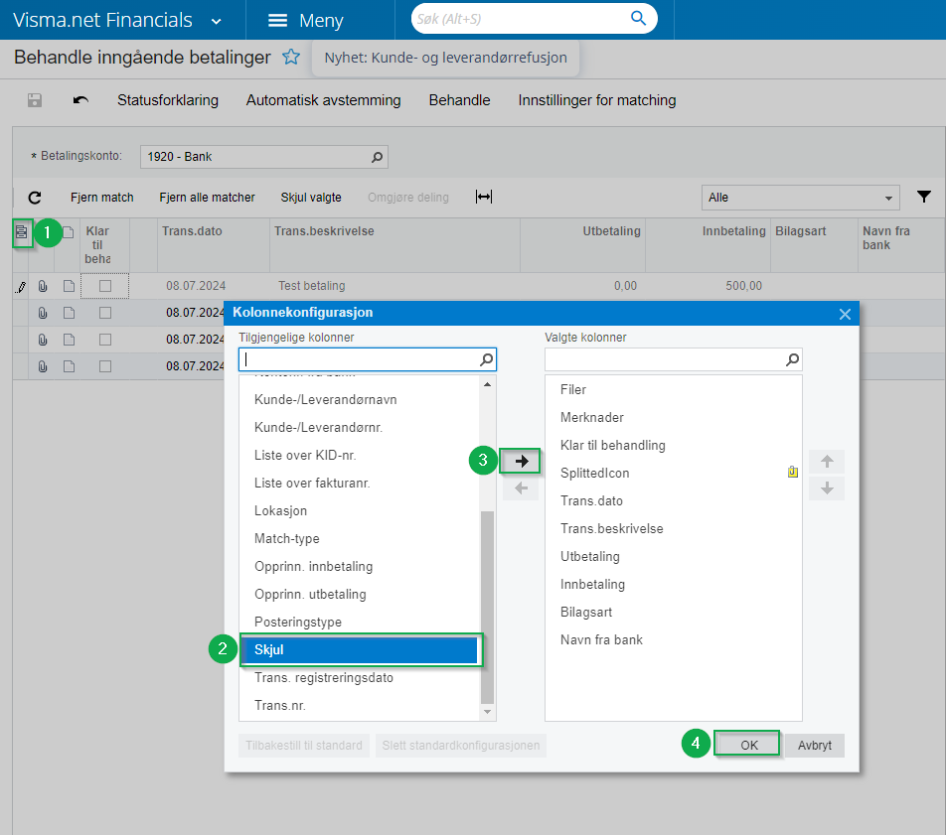Click Omgjøre deling
The height and width of the screenshot is (835, 946).
coord(407,198)
